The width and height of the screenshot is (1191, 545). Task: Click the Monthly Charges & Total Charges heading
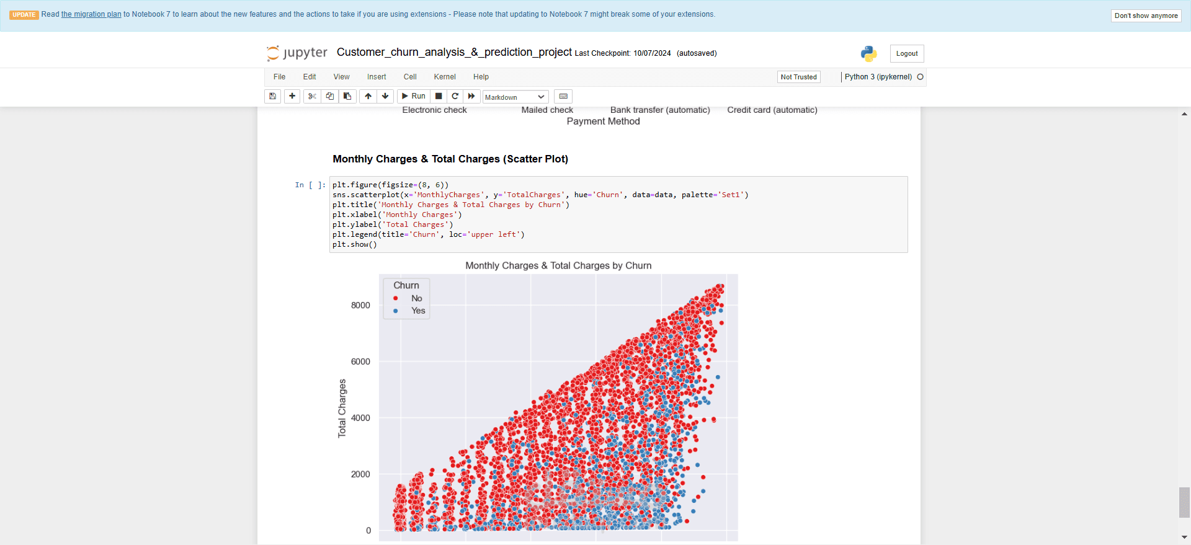[450, 159]
